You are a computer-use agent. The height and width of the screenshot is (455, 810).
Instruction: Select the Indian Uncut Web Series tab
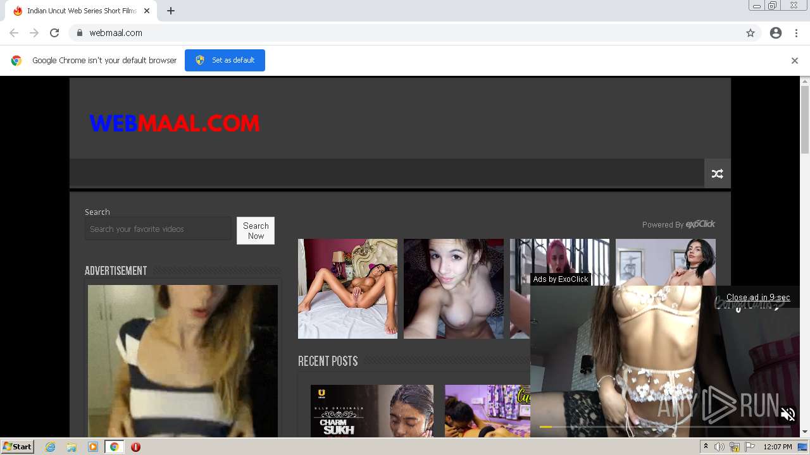(x=81, y=11)
